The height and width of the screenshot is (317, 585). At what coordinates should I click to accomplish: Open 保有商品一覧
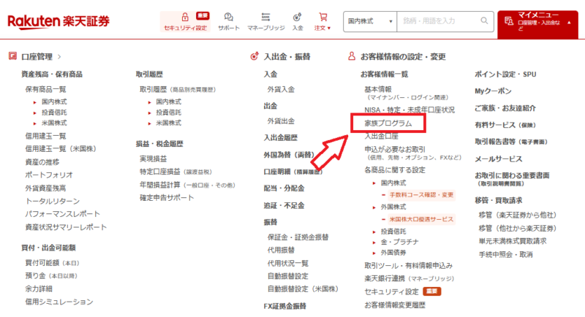[45, 89]
